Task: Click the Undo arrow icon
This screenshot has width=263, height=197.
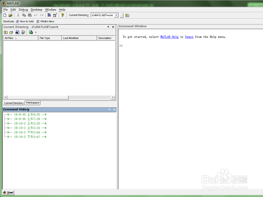Action: [x=36, y=15]
